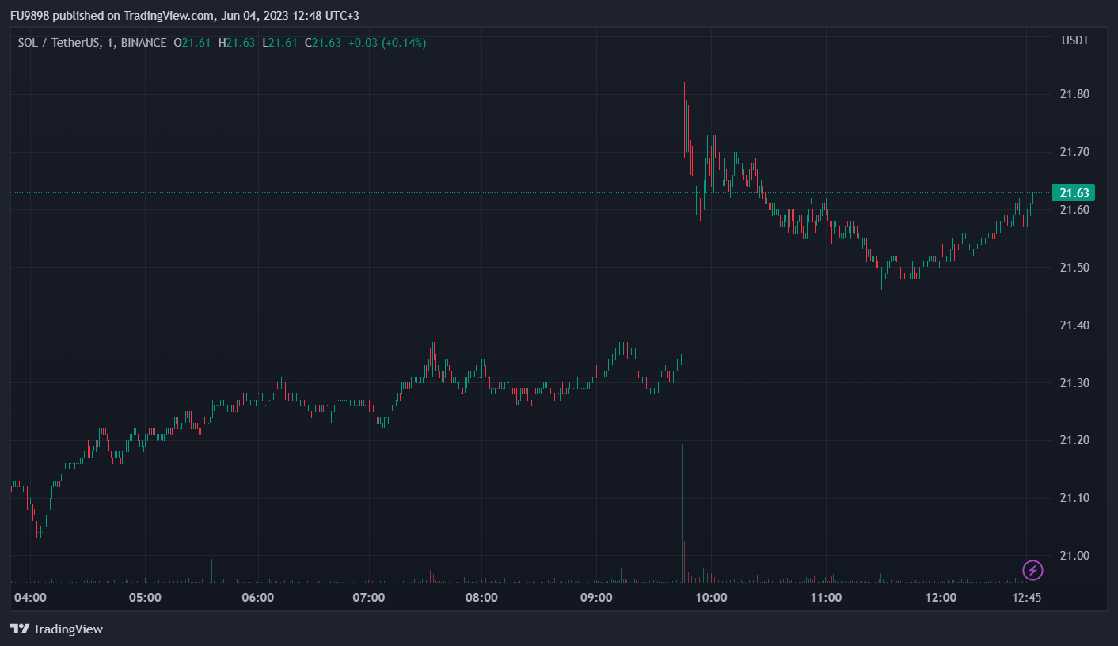1118x646 pixels.
Task: Select the 21.40 price scale label
Action: point(1074,325)
